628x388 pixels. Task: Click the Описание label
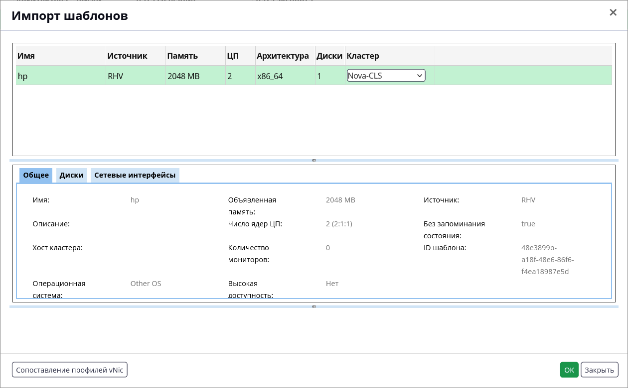coord(51,224)
